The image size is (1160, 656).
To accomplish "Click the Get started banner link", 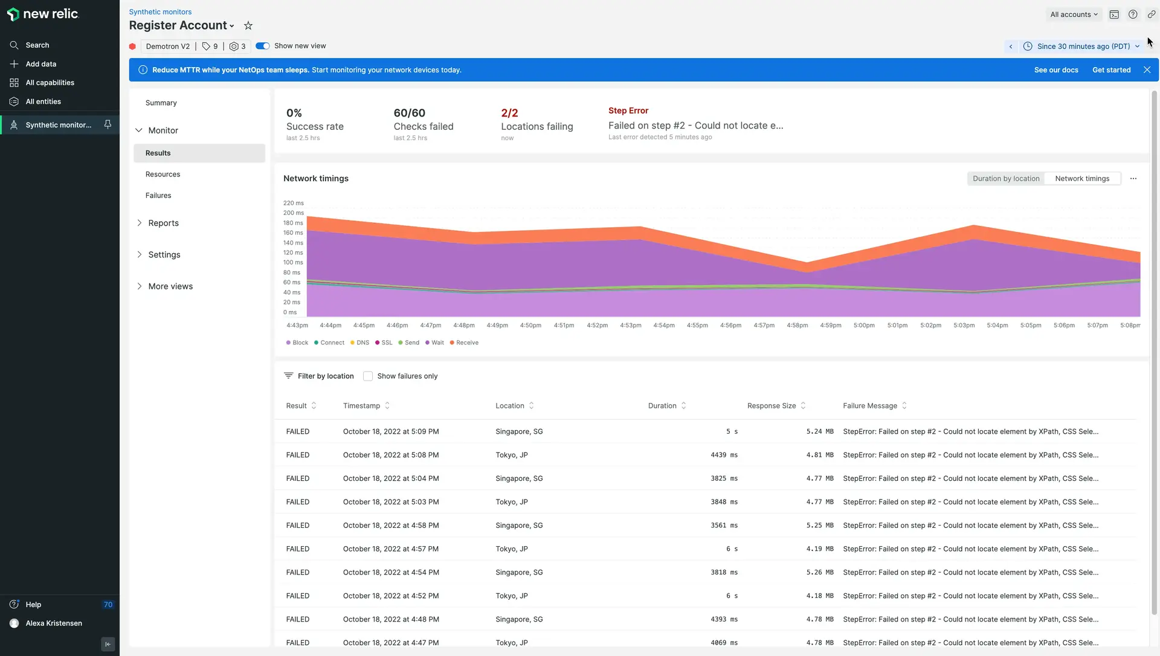I will click(x=1111, y=70).
